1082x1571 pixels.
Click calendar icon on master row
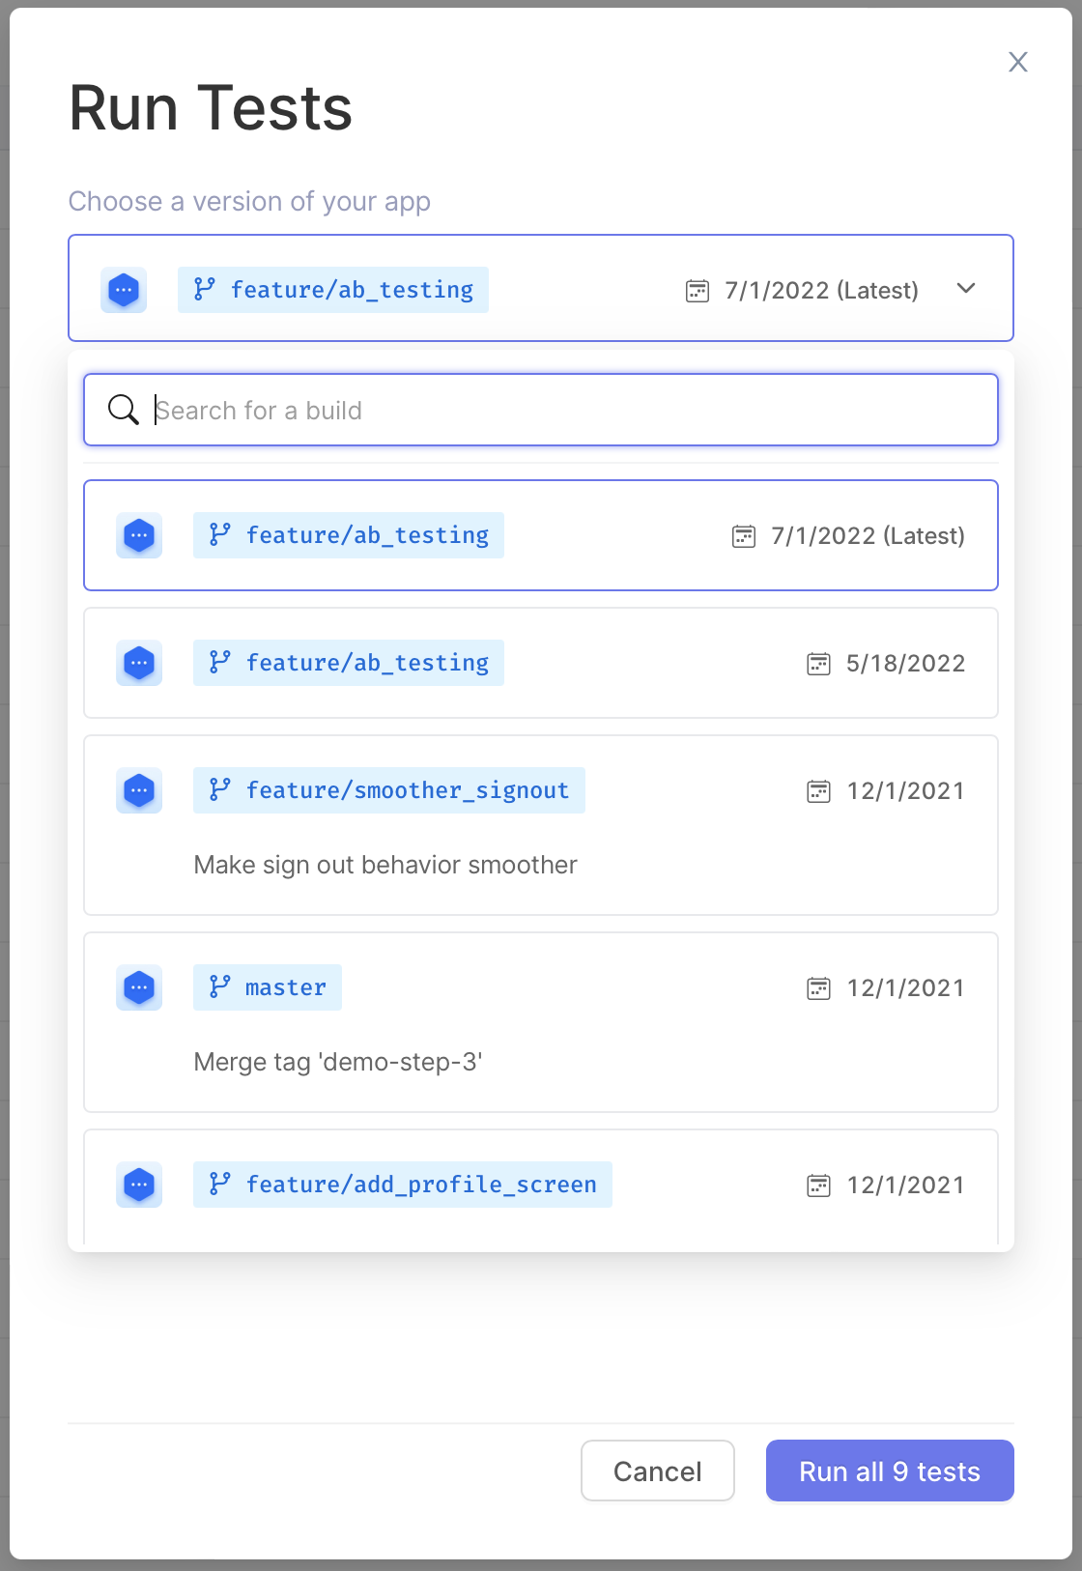818,988
